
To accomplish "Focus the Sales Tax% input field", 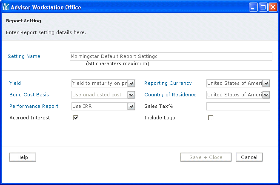I will 238,107.
